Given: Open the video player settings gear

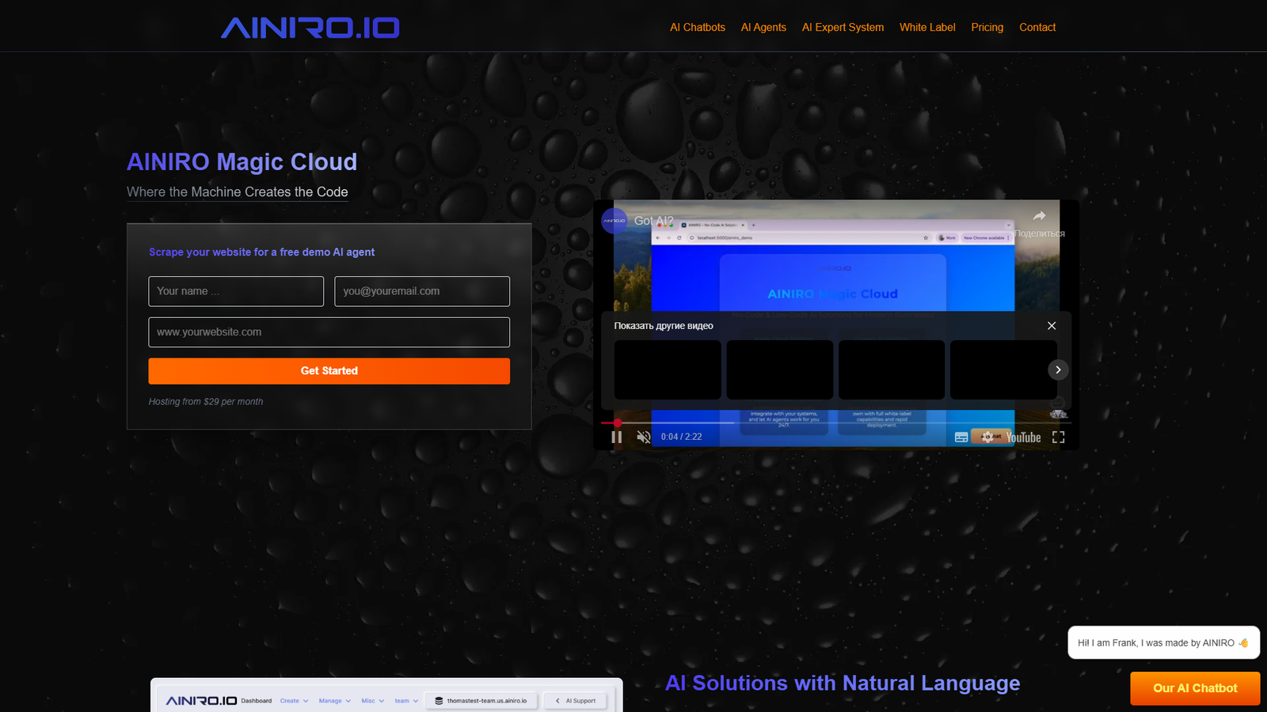Looking at the screenshot, I should click(x=987, y=437).
